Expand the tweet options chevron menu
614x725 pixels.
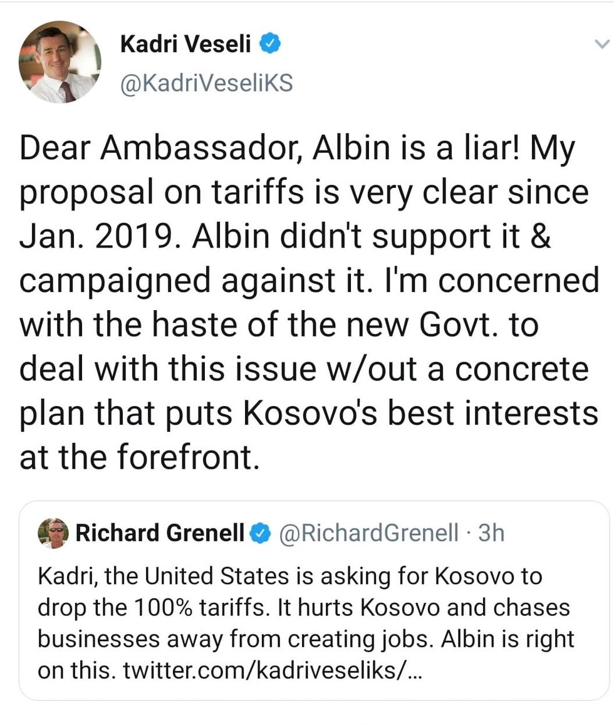tap(601, 44)
